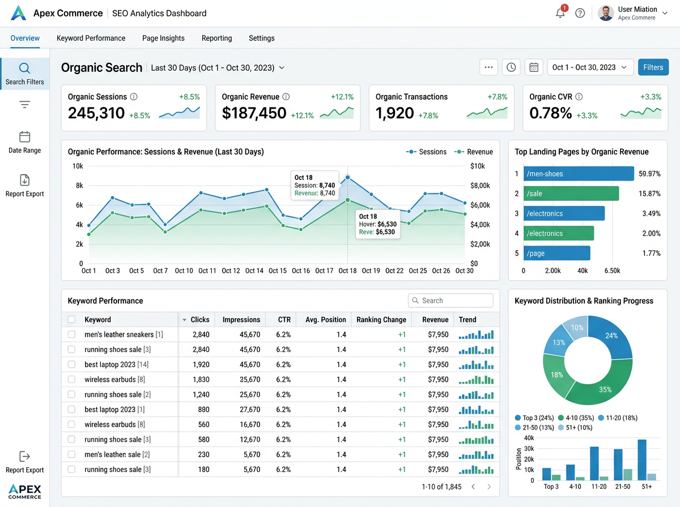
Task: Click the bottom Report Export logout icon
Action: tap(24, 456)
